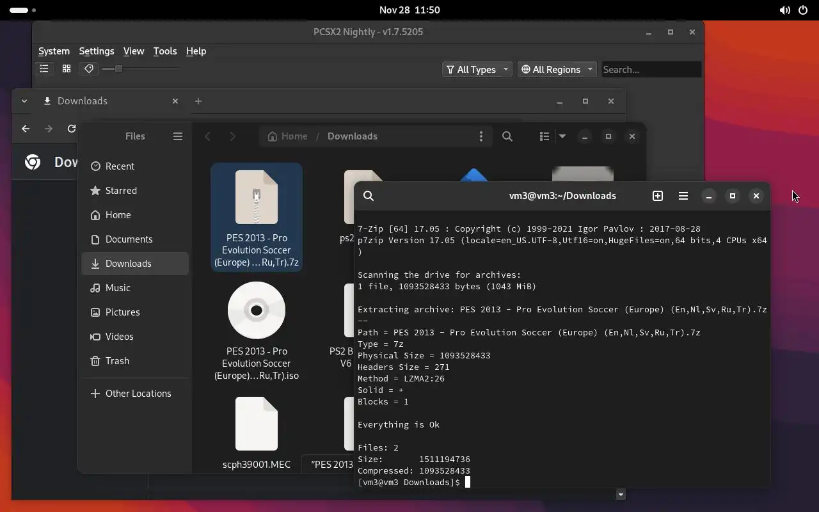Open the terminal hamburger menu
819x512 pixels.
(x=683, y=196)
